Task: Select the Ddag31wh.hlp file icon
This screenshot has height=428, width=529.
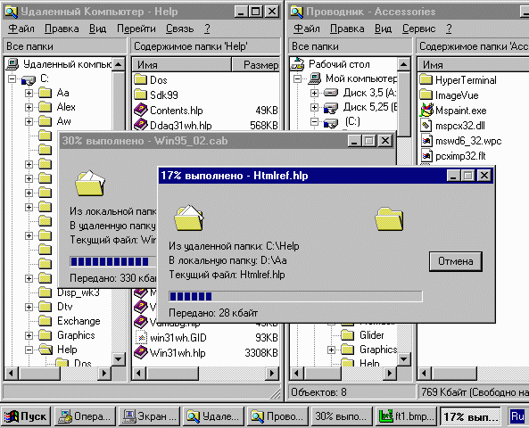Action: click(x=140, y=125)
